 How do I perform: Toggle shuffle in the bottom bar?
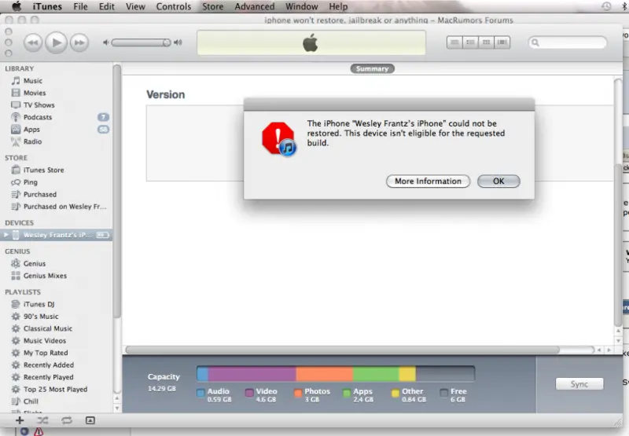coord(43,420)
